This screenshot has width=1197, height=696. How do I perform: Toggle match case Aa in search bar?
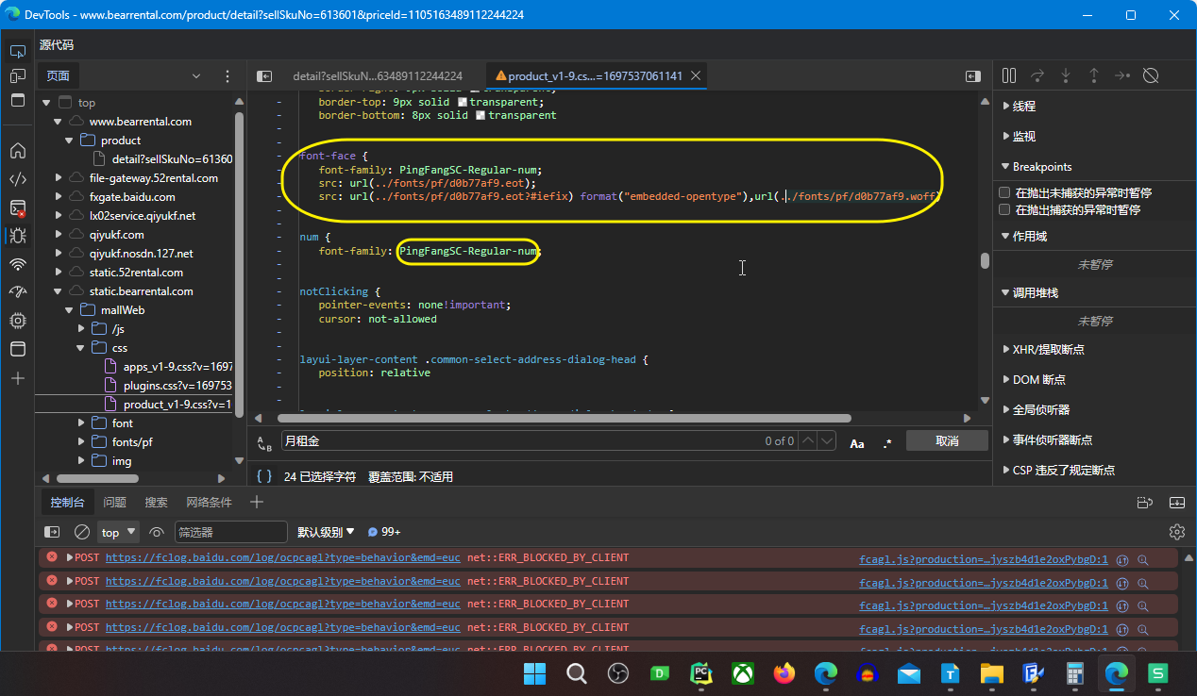[x=857, y=442]
